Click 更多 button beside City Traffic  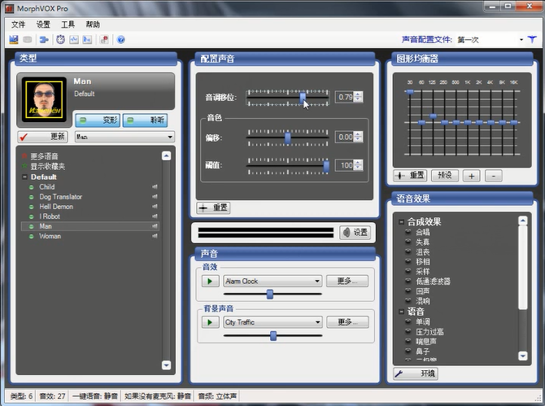347,322
